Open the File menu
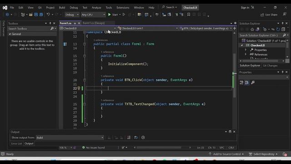Screen dimensions: 291x164 coord(12,8)
